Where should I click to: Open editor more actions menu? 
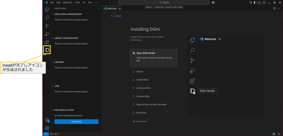point(279,8)
